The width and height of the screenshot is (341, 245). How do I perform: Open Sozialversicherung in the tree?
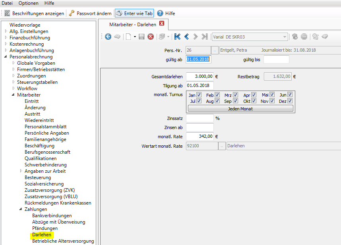coord(44,184)
